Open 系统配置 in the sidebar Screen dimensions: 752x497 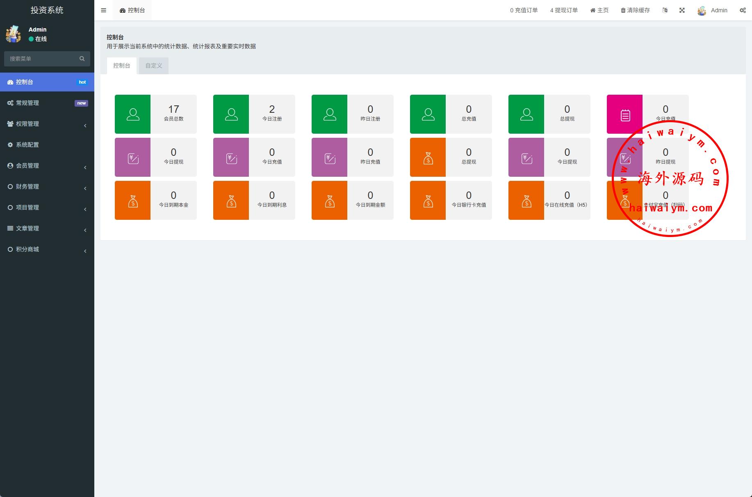click(x=27, y=145)
